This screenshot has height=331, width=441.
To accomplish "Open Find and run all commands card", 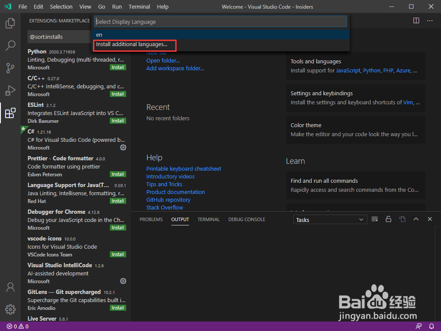I will tap(355, 185).
